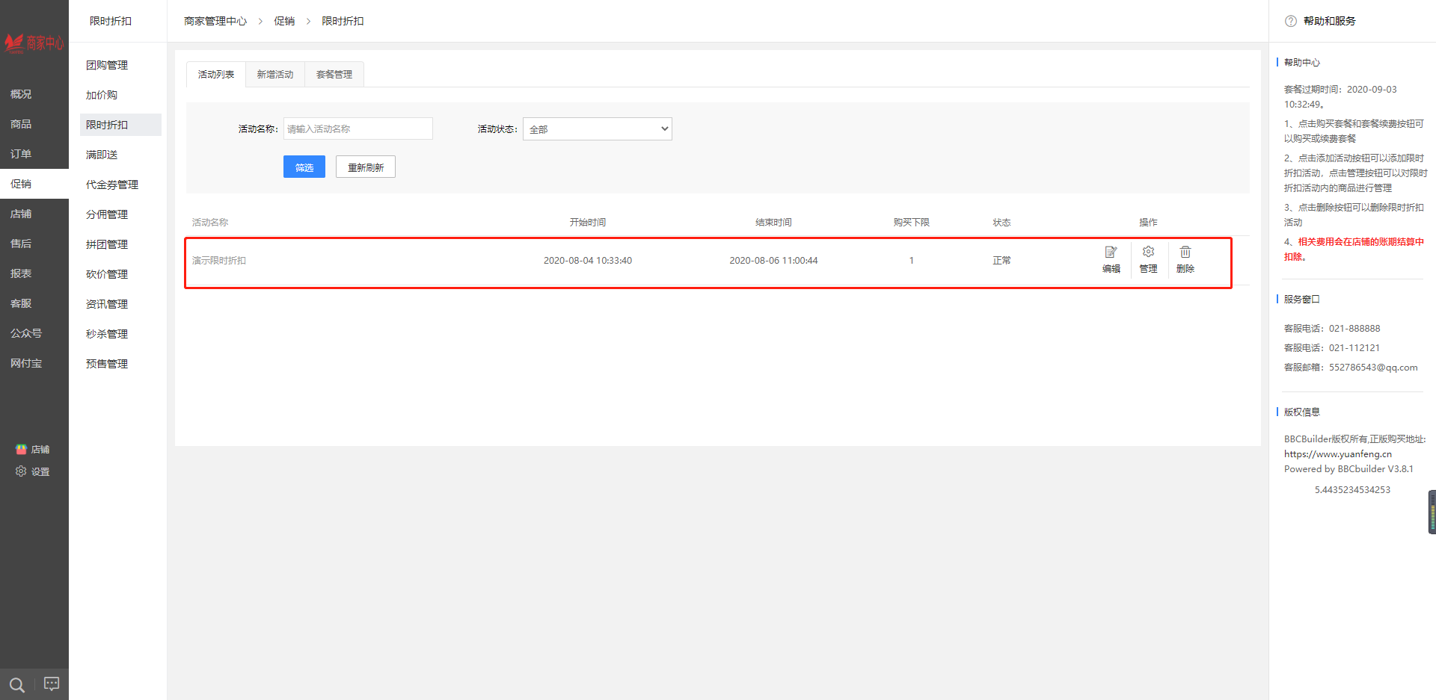Click 购买下限 column header

coord(912,222)
